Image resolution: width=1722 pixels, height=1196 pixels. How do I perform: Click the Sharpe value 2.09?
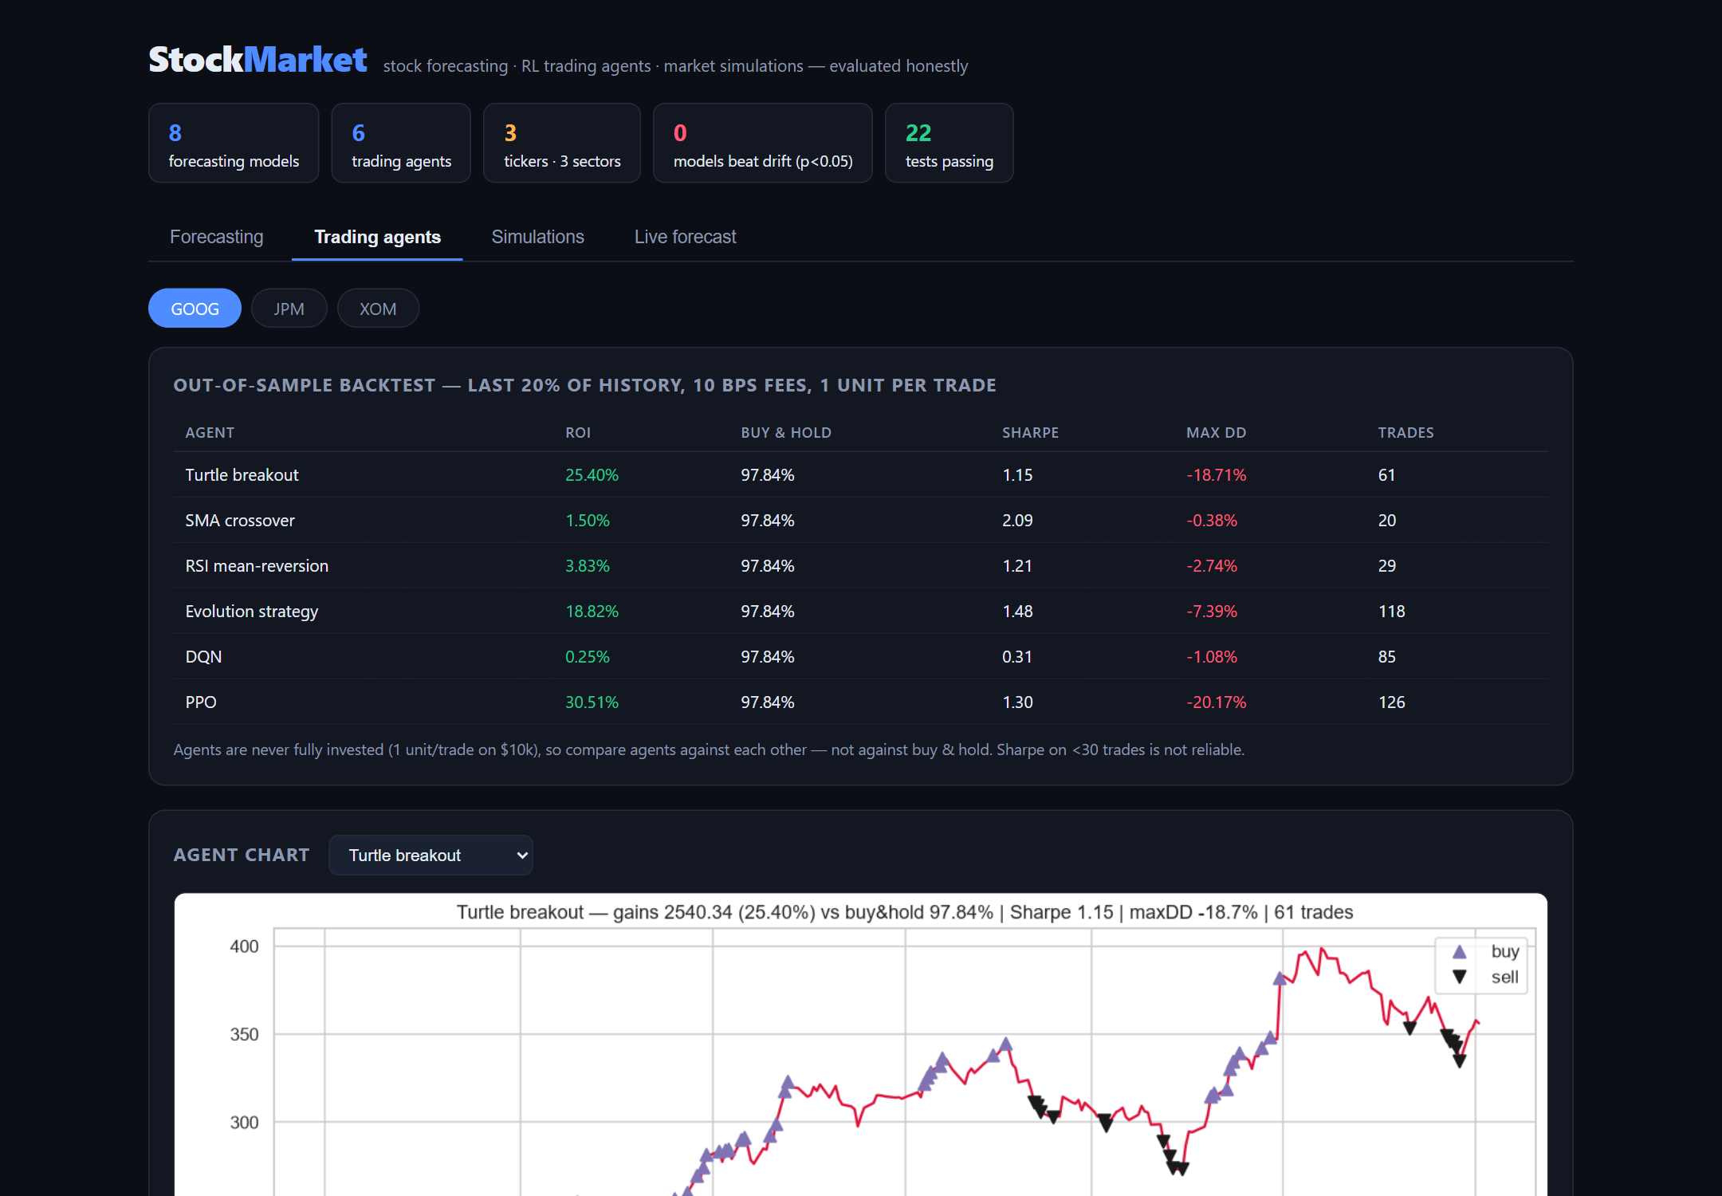(1017, 521)
